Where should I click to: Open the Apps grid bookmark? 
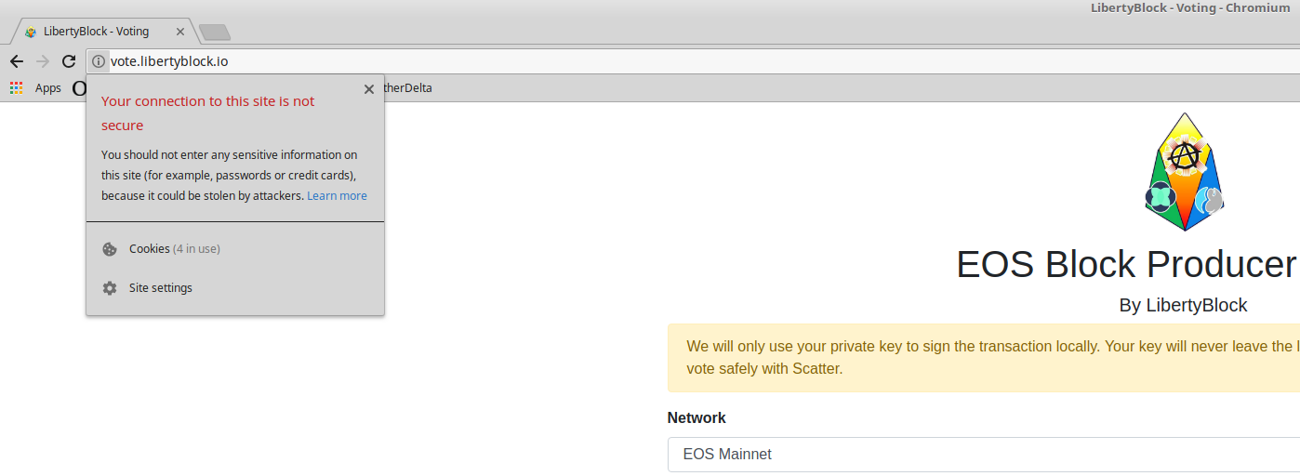[x=16, y=88]
